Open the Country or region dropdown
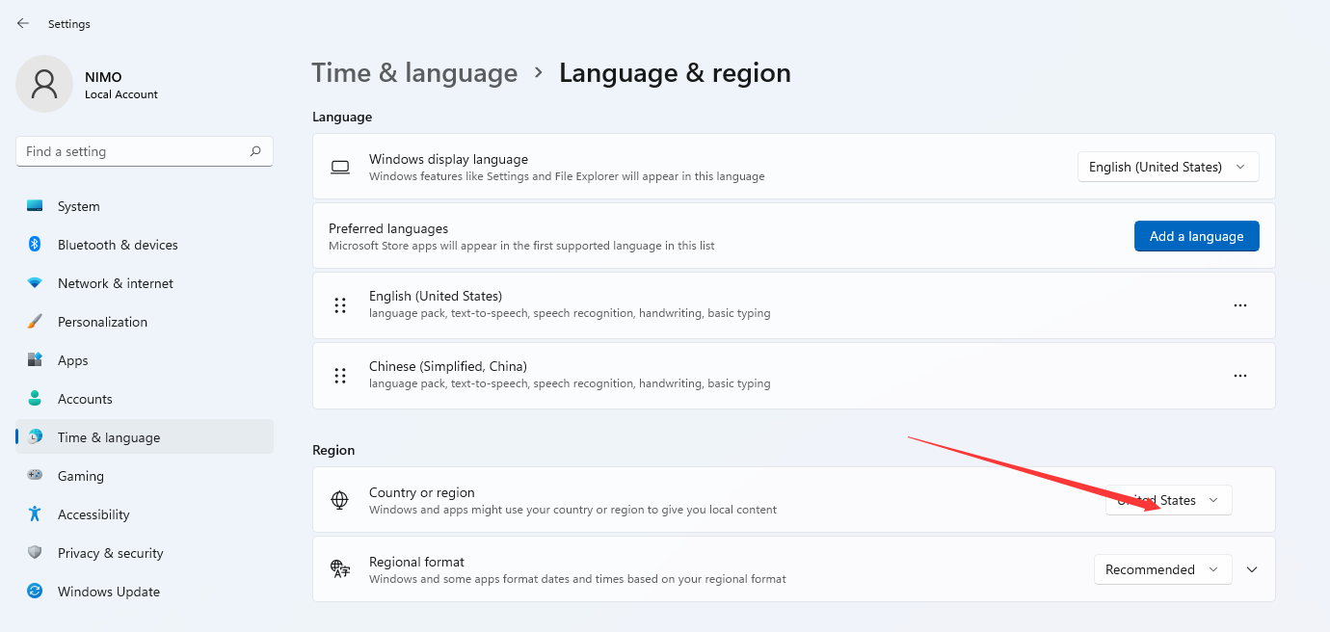 (1168, 500)
